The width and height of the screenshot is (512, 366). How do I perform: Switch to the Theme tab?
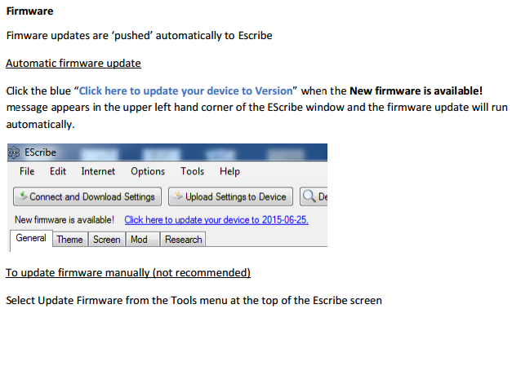pyautogui.click(x=69, y=240)
